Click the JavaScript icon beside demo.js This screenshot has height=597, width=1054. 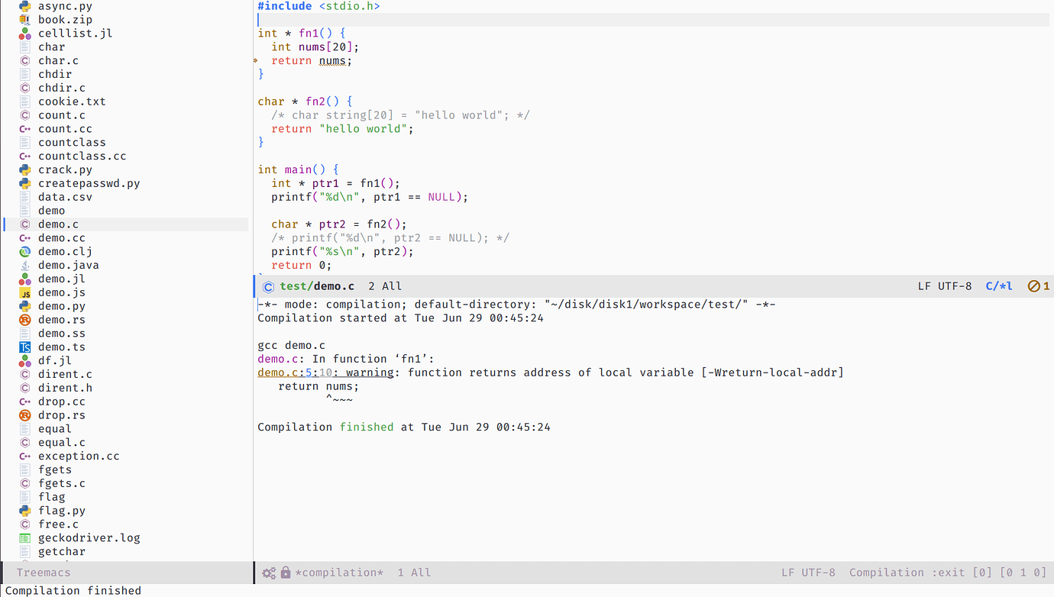click(25, 292)
